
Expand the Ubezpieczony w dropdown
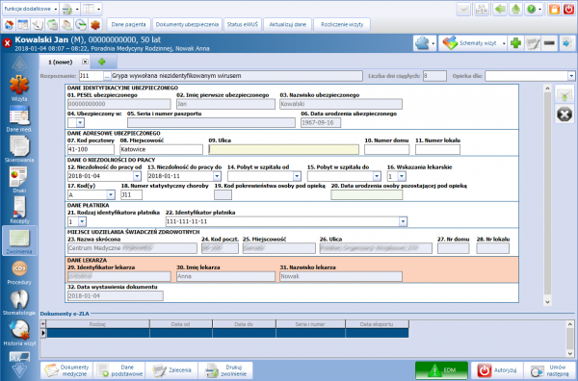[x=80, y=122]
